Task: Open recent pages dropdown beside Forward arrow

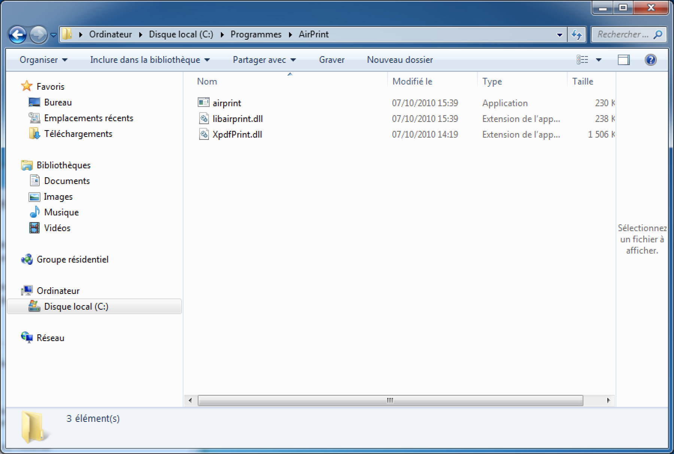Action: 54,35
